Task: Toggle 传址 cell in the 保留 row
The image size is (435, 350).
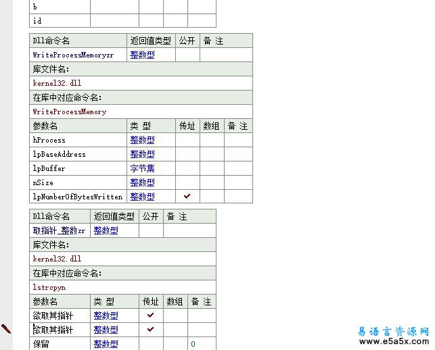Action: (151, 344)
